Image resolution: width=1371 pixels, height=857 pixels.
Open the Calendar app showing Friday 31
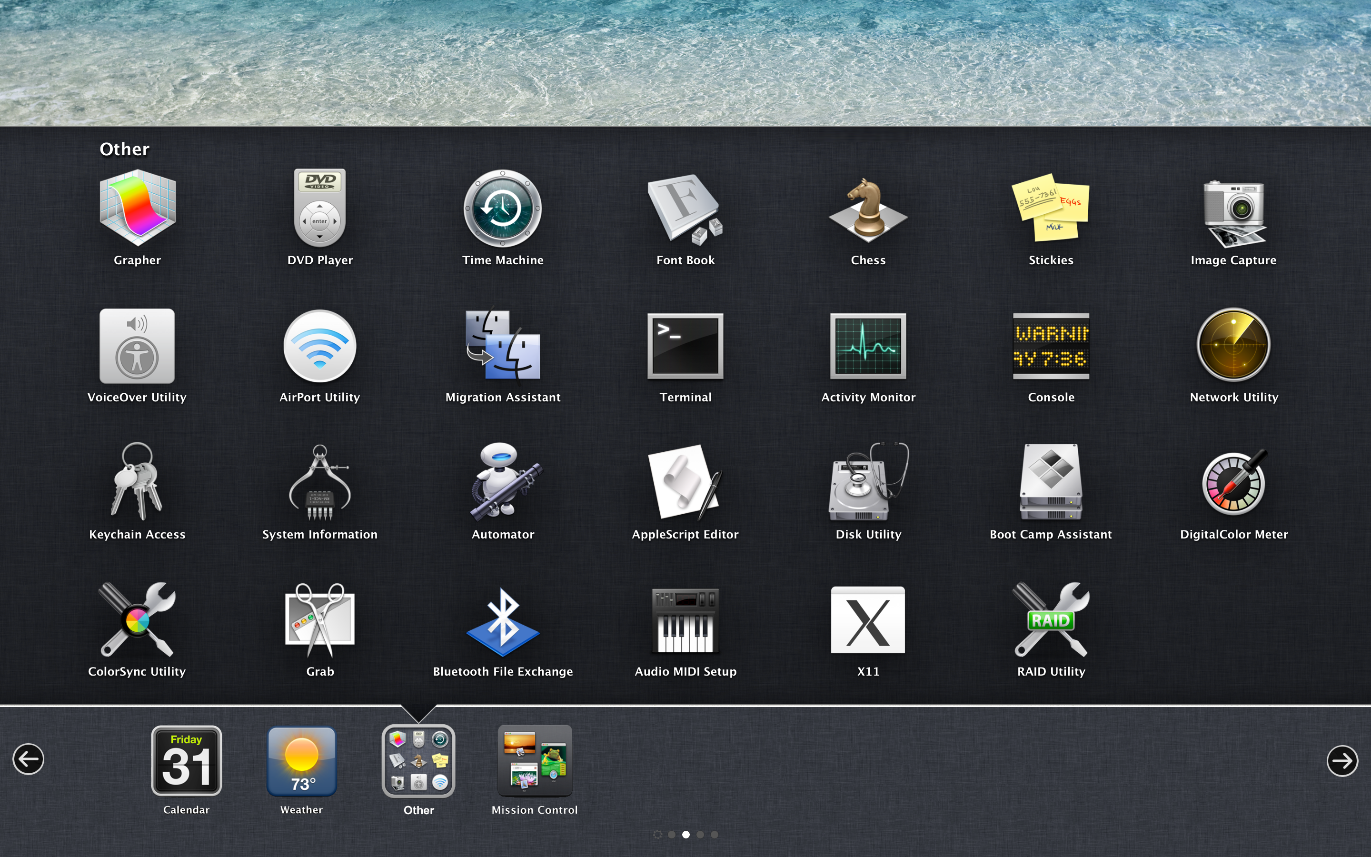click(187, 761)
